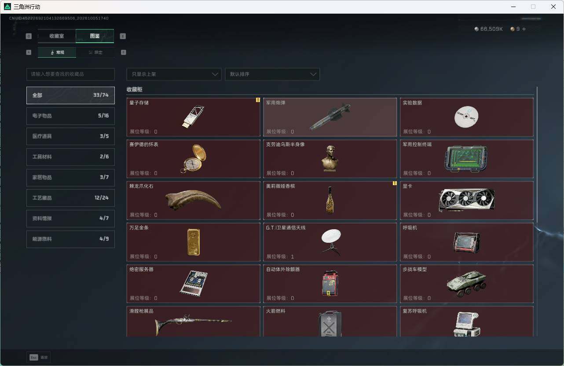Open the 实验数据 disc item
This screenshot has height=366, width=564.
tap(467, 117)
